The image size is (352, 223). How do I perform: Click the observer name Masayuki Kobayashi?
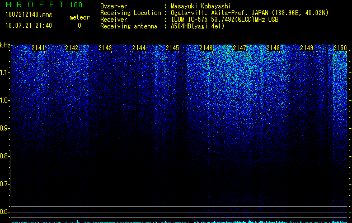(201, 6)
